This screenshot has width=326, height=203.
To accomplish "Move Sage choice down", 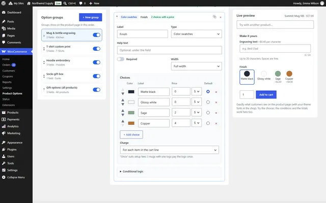I will click(123, 115).
